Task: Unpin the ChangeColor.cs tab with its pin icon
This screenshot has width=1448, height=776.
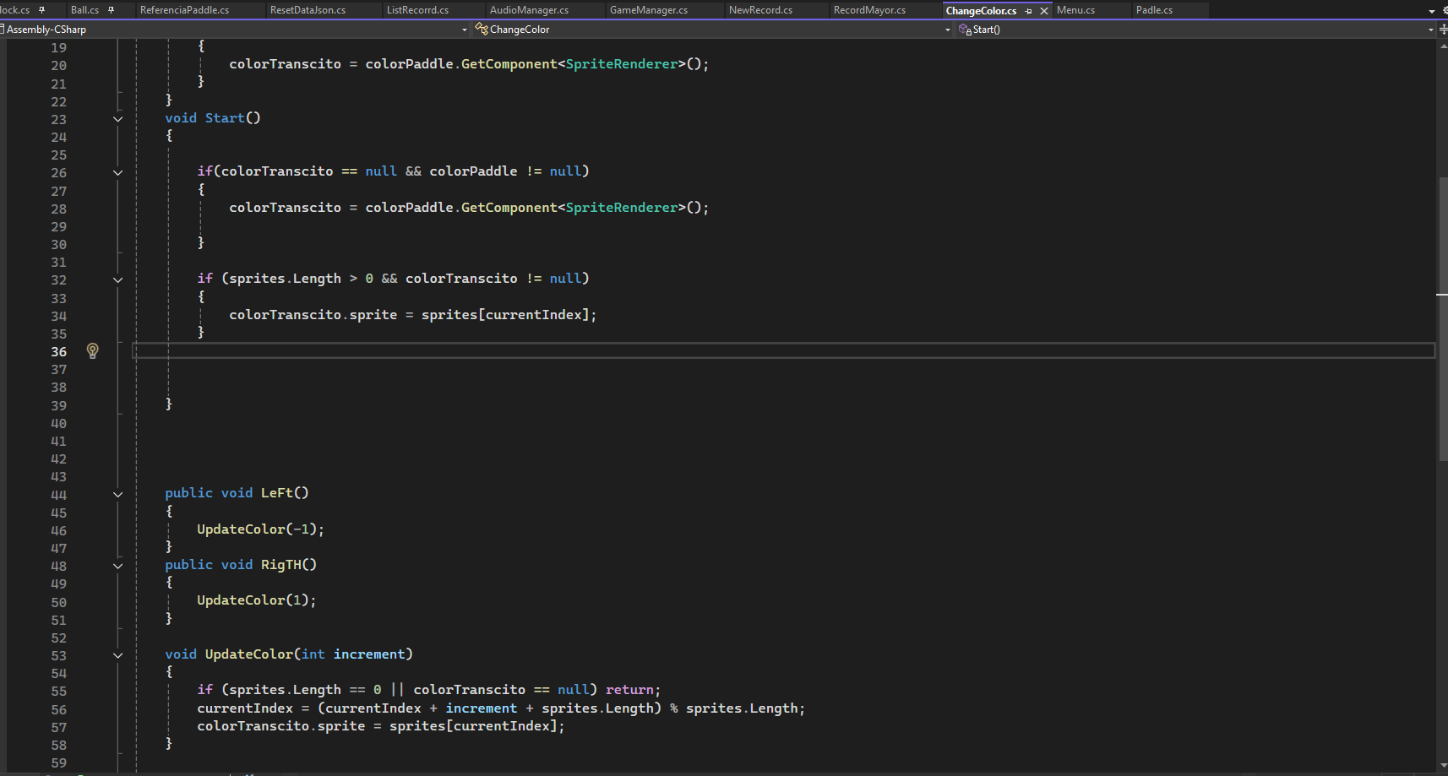Action: pyautogui.click(x=1028, y=11)
